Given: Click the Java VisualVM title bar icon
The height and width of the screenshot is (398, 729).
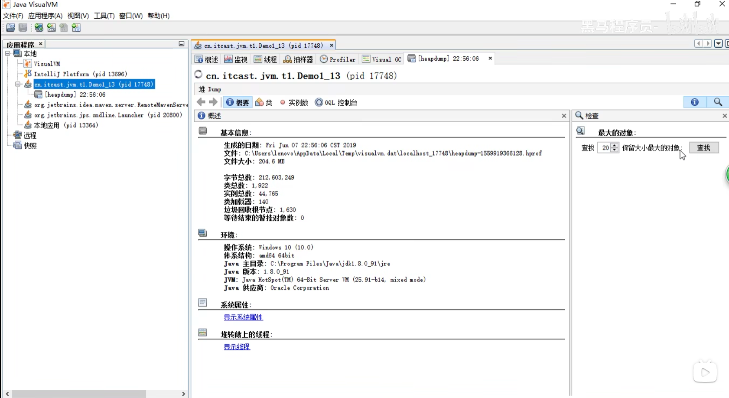Looking at the screenshot, I should (x=6, y=4).
